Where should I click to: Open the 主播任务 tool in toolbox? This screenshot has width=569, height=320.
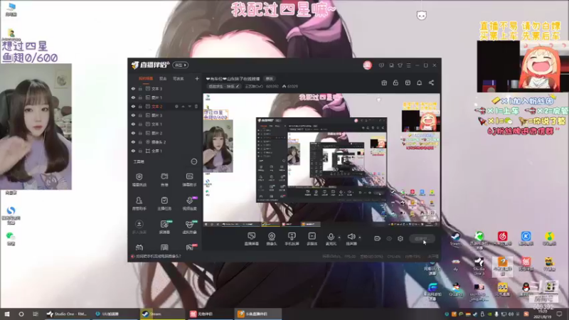click(x=164, y=203)
